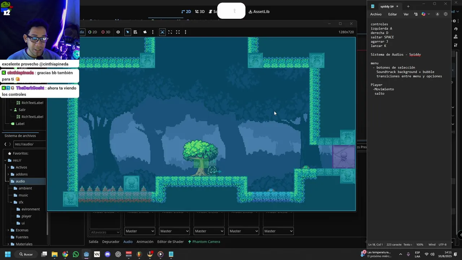462x260 pixels.
Task: Switch Godot workspace to 2D
Action: pos(186,12)
